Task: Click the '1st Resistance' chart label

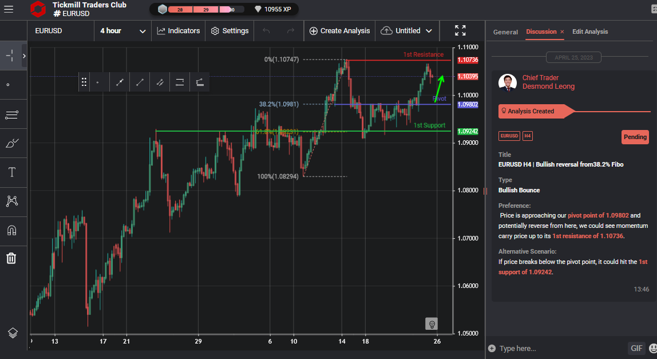Action: point(423,54)
